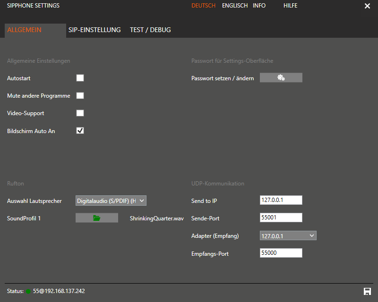Uncheck Bildschirm Auto An
This screenshot has height=302, width=378.
80,131
